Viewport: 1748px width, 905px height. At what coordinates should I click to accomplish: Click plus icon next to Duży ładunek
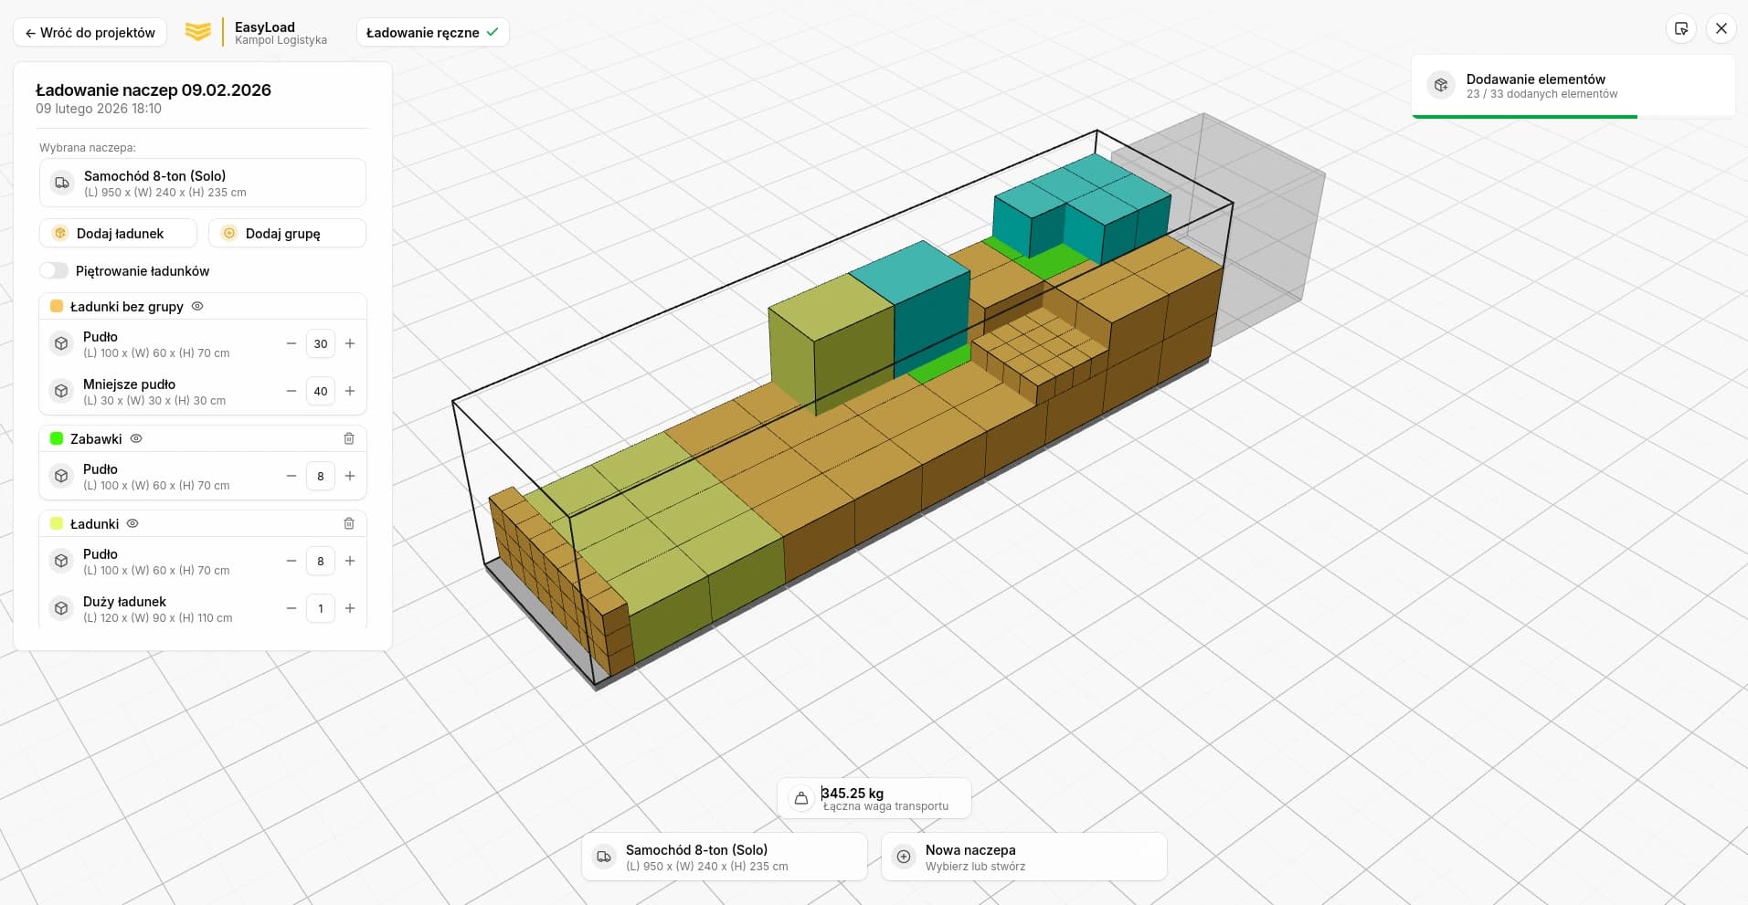pyautogui.click(x=350, y=609)
